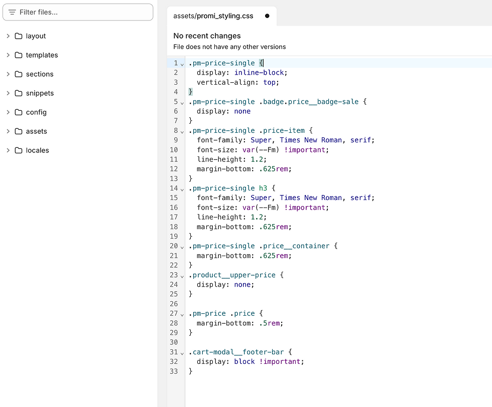This screenshot has height=407, width=492.
Task: Click '.badge.price__badge-sale' selector on line 5
Action: point(309,102)
